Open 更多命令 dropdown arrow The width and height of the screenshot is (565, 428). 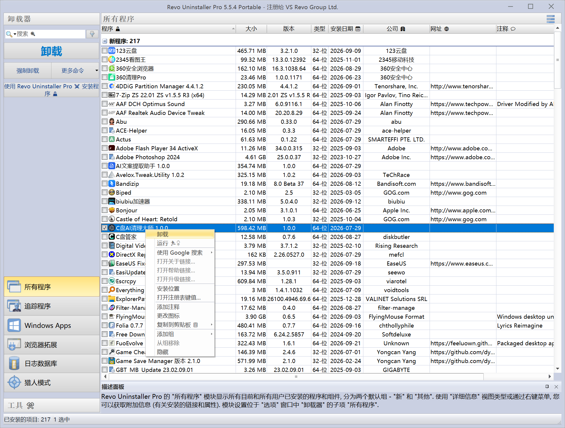pos(97,71)
